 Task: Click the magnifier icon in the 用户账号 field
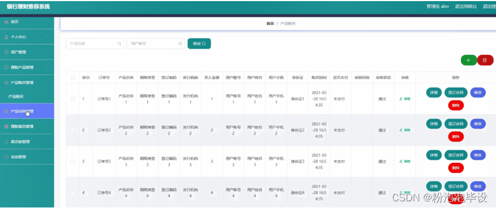[180, 44]
